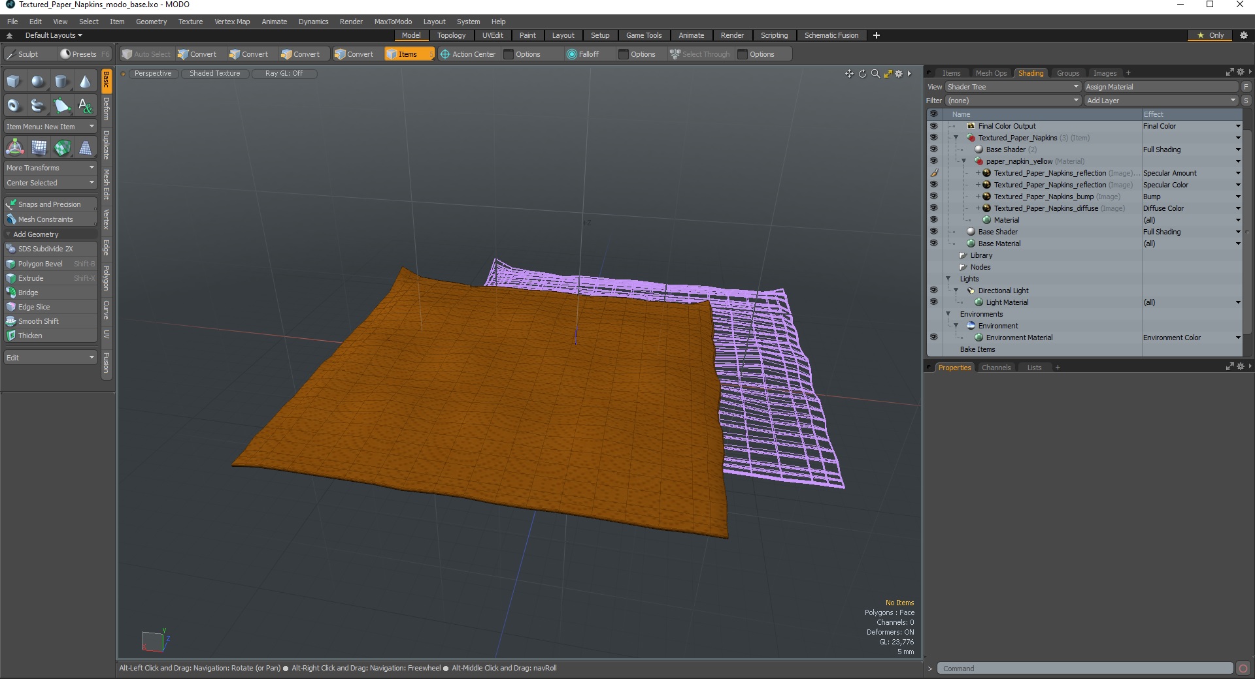Screen dimensions: 1255x679
Task: Open the Geometry menu
Action: [152, 22]
